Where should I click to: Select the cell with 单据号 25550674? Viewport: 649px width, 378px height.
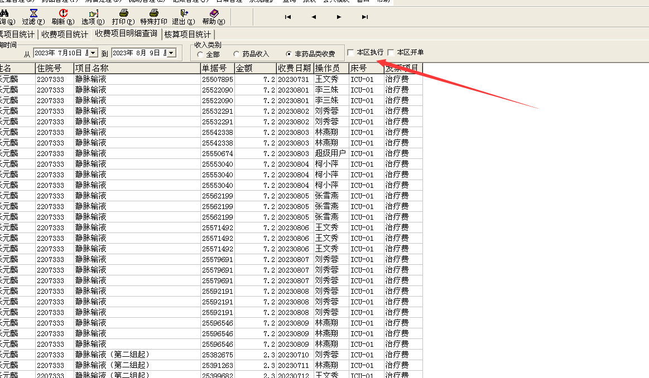[x=217, y=153]
